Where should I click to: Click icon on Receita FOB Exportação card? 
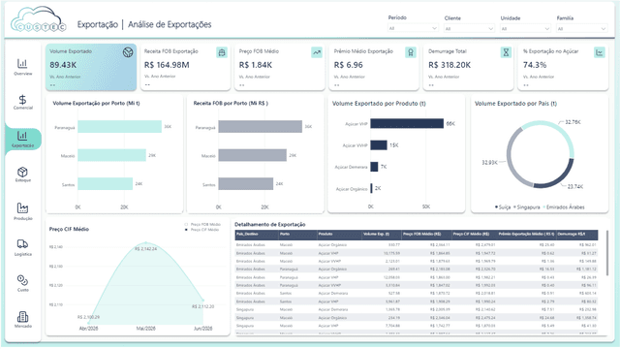222,52
